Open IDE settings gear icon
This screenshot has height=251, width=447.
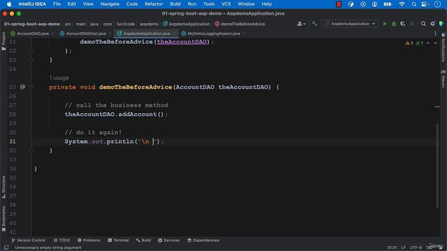click(x=432, y=24)
